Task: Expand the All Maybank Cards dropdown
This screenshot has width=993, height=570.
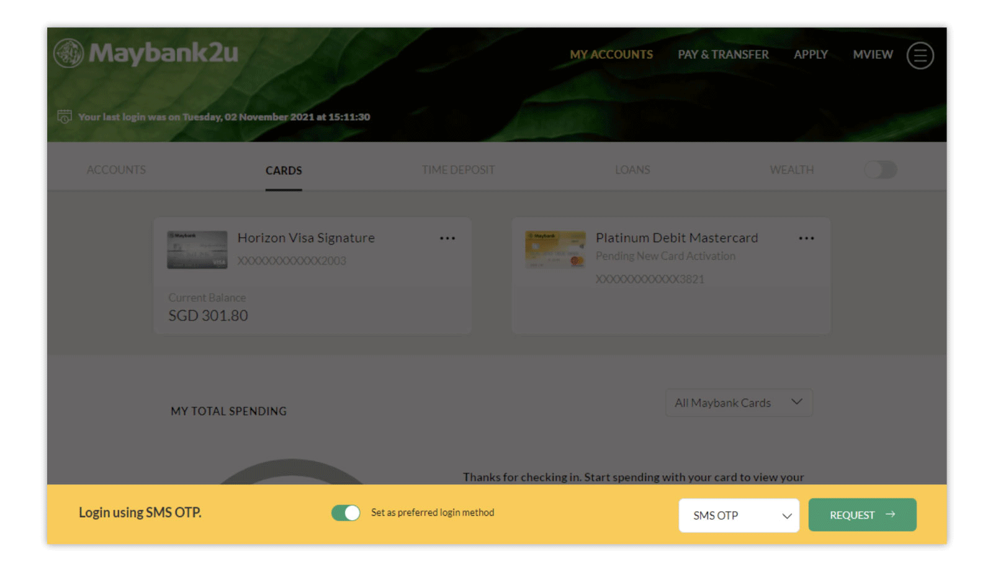Action: pyautogui.click(x=739, y=403)
